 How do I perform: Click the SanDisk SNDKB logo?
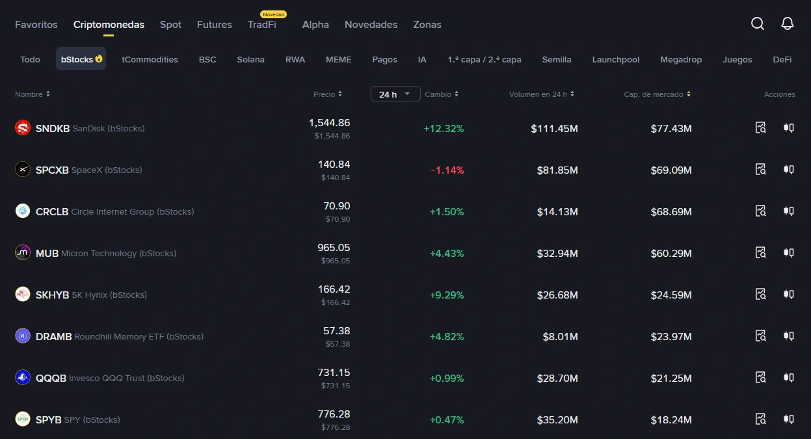pos(23,128)
